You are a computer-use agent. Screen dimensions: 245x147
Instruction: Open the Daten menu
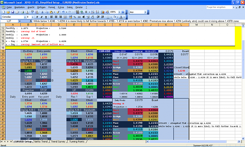70,7
